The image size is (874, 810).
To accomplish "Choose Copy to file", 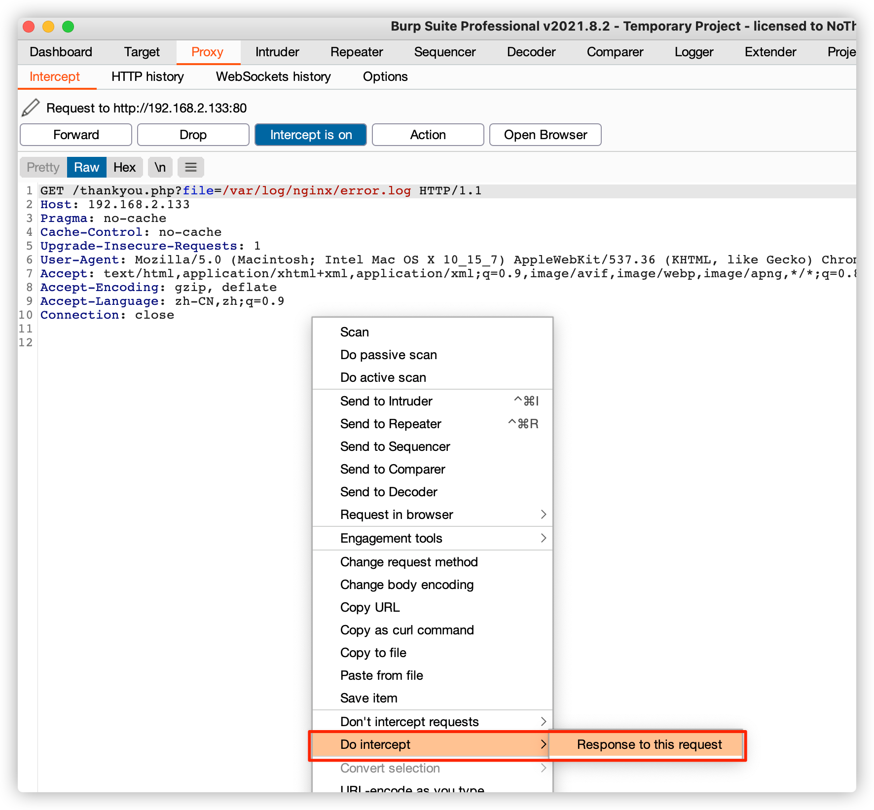I will coord(433,653).
